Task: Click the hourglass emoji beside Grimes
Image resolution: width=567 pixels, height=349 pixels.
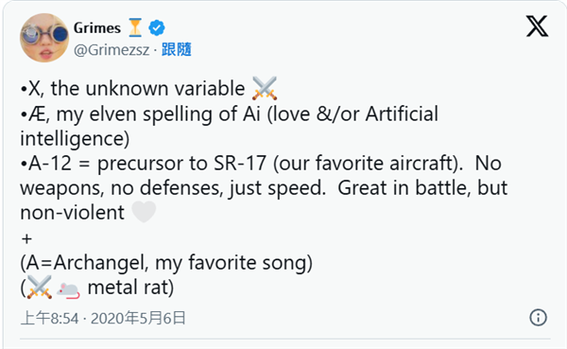Action: pyautogui.click(x=135, y=27)
